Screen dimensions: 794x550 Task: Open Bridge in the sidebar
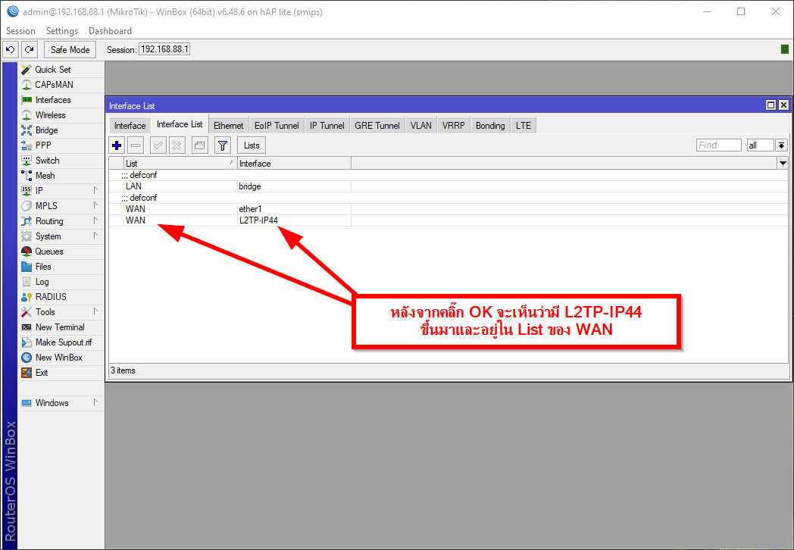point(61,130)
